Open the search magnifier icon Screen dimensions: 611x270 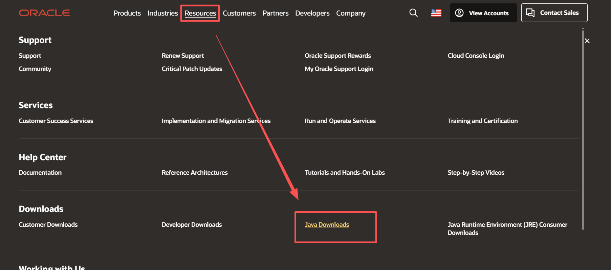pos(413,13)
